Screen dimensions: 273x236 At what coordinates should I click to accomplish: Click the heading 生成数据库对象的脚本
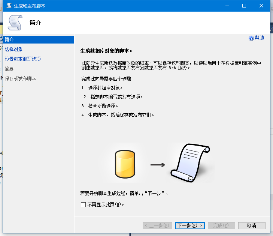pyautogui.click(x=106, y=51)
